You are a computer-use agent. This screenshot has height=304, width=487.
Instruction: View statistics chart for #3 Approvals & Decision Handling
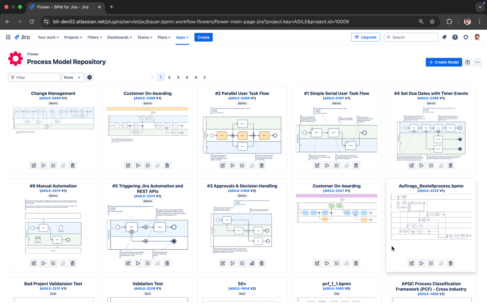252,263
